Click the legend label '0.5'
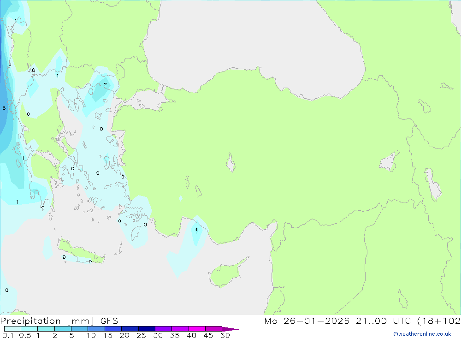This screenshot has width=461, height=338. [25, 335]
